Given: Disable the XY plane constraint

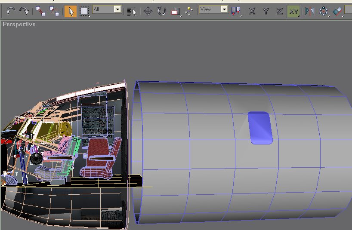Looking at the screenshot, I should point(293,12).
